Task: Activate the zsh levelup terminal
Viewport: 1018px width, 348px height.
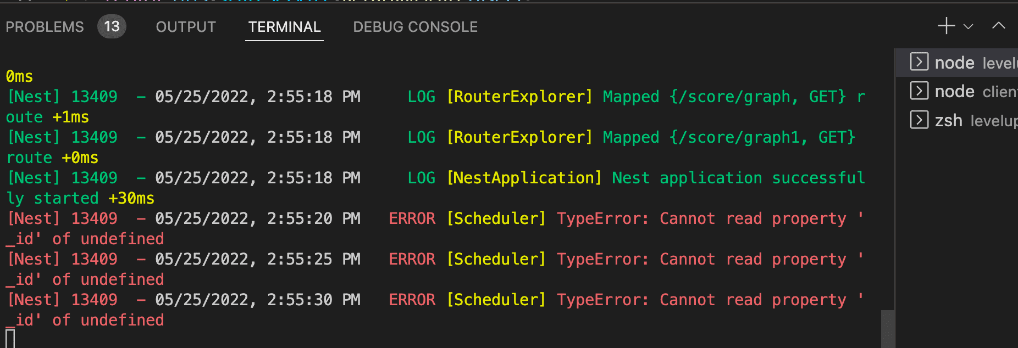Action: [x=973, y=120]
